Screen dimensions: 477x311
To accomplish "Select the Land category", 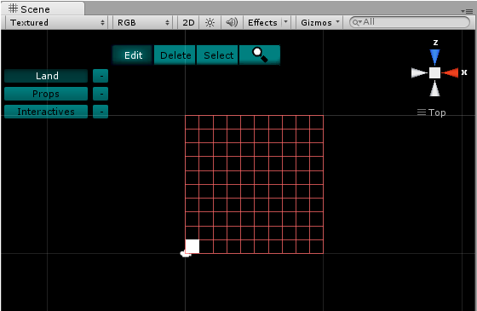I will click(x=46, y=76).
